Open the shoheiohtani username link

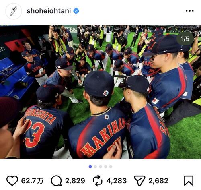[x=49, y=11]
